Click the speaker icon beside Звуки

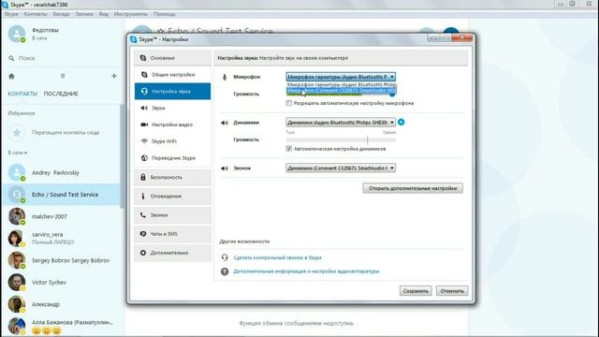point(144,109)
